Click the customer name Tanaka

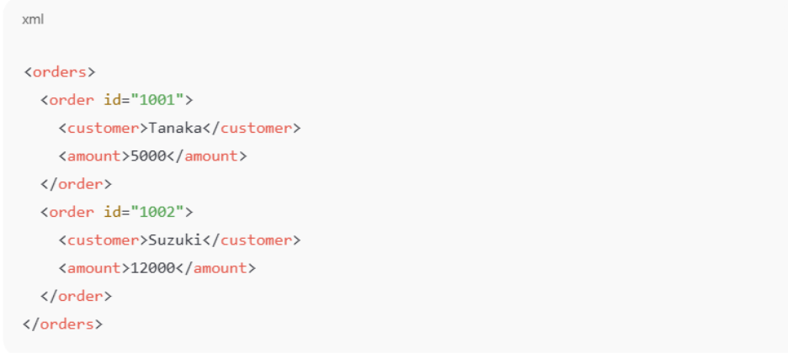point(174,128)
